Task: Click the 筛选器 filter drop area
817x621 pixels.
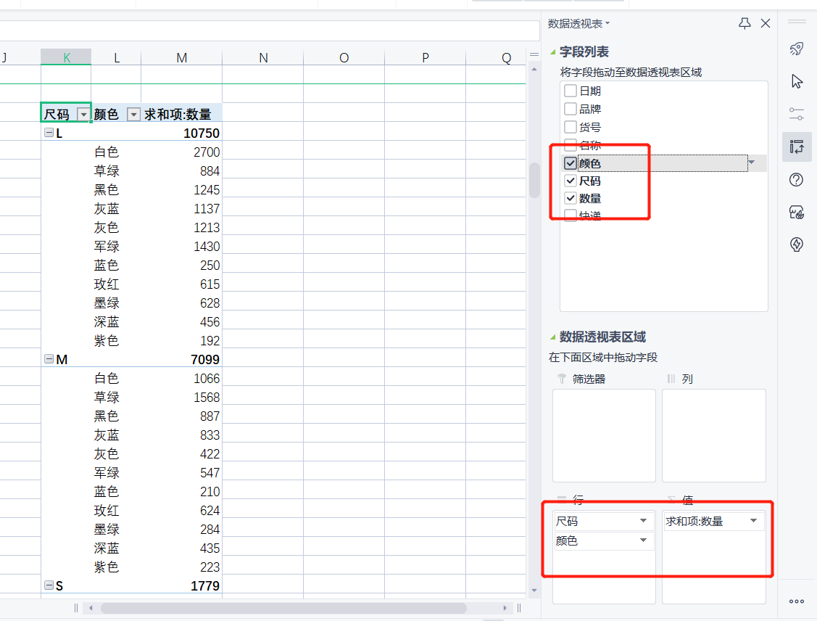Action: 604,435
